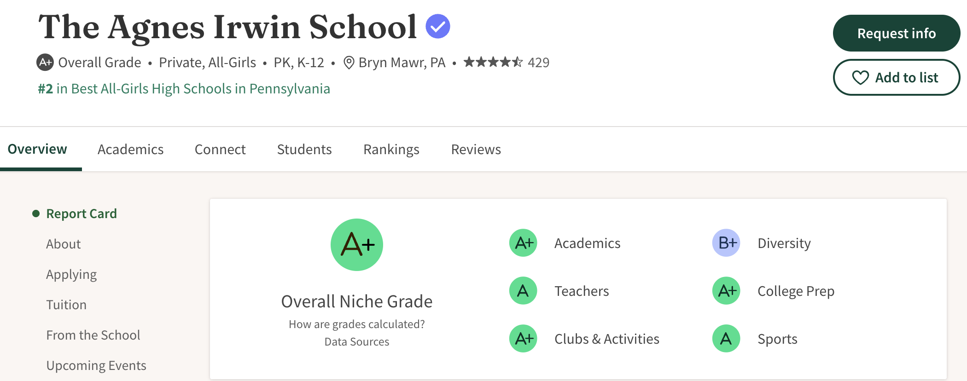Screen dimensions: 967x381
Task: Click the A+ Clubs & Activities badge
Action: 523,339
